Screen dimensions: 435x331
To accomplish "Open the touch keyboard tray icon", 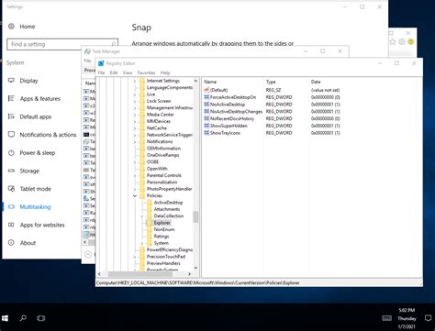I will (x=386, y=318).
